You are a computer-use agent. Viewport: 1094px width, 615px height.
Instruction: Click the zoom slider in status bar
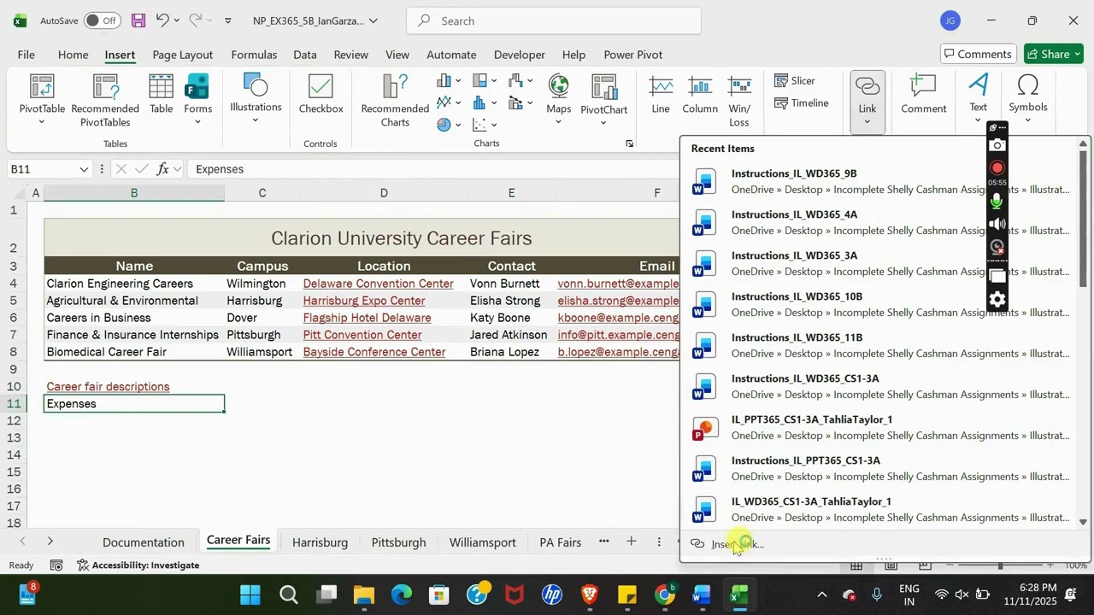tap(999, 565)
